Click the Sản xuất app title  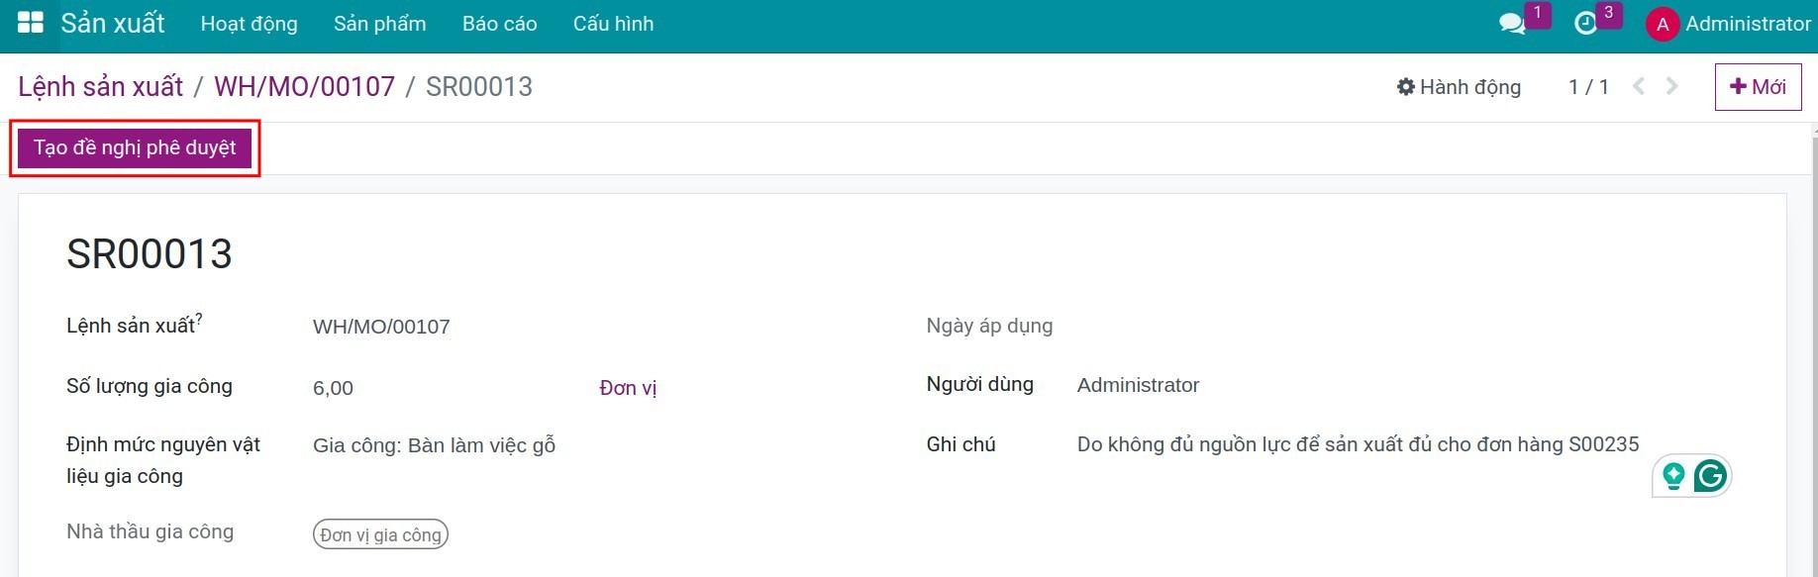click(113, 24)
